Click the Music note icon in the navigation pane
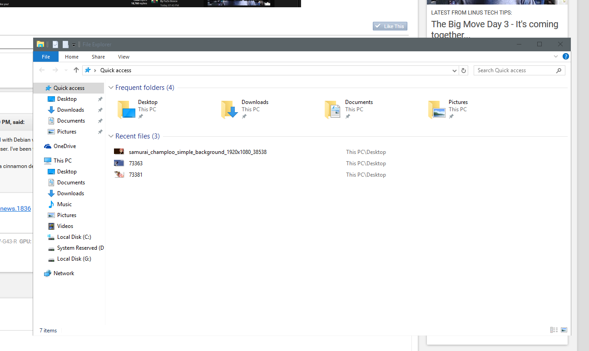This screenshot has width=589, height=351. click(51, 204)
